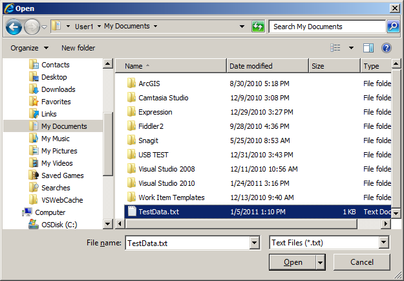
Task: Select Desktop in navigation pane
Action: (48, 77)
